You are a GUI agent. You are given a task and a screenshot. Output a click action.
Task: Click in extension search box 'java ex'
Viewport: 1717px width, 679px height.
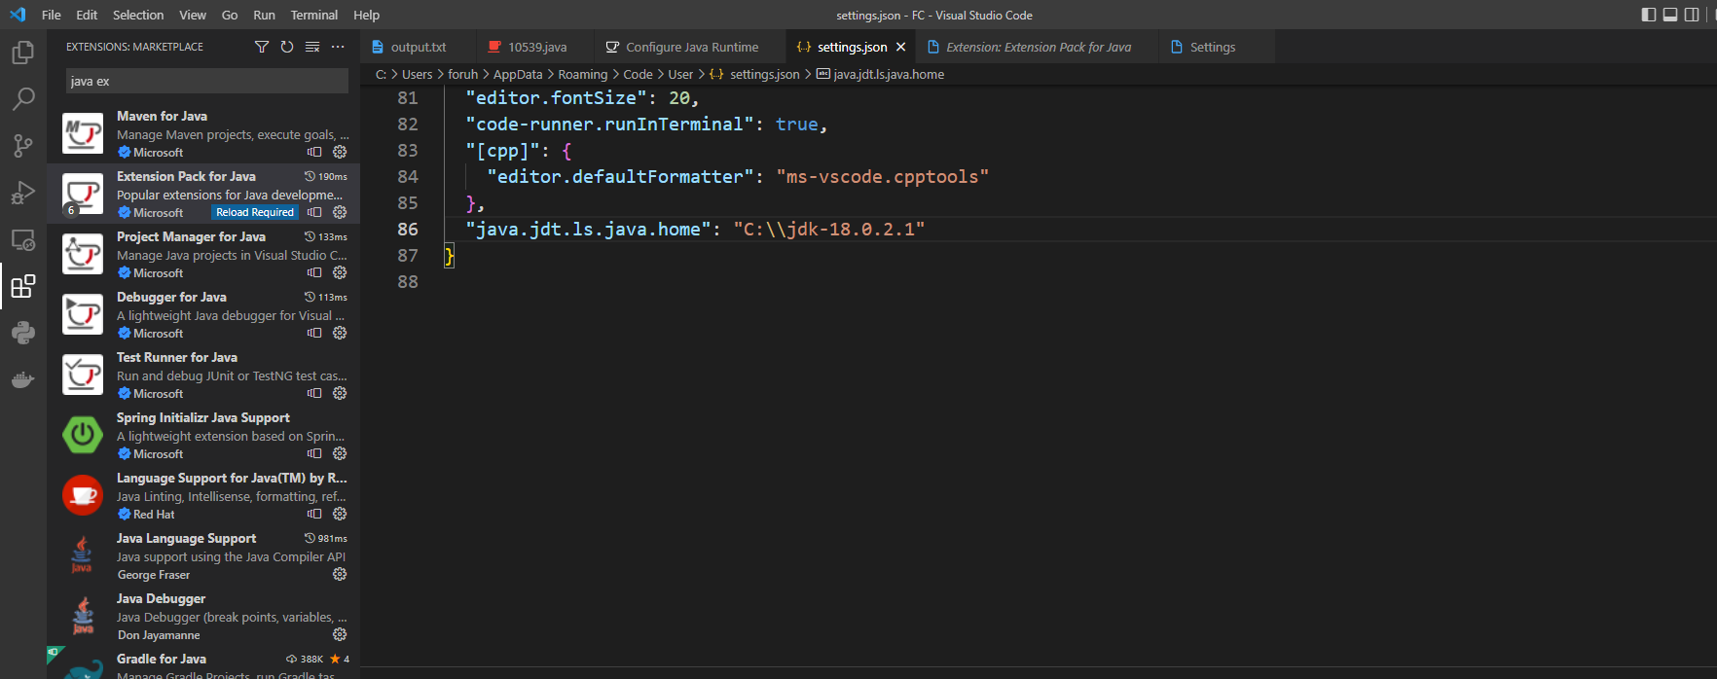[x=207, y=81]
